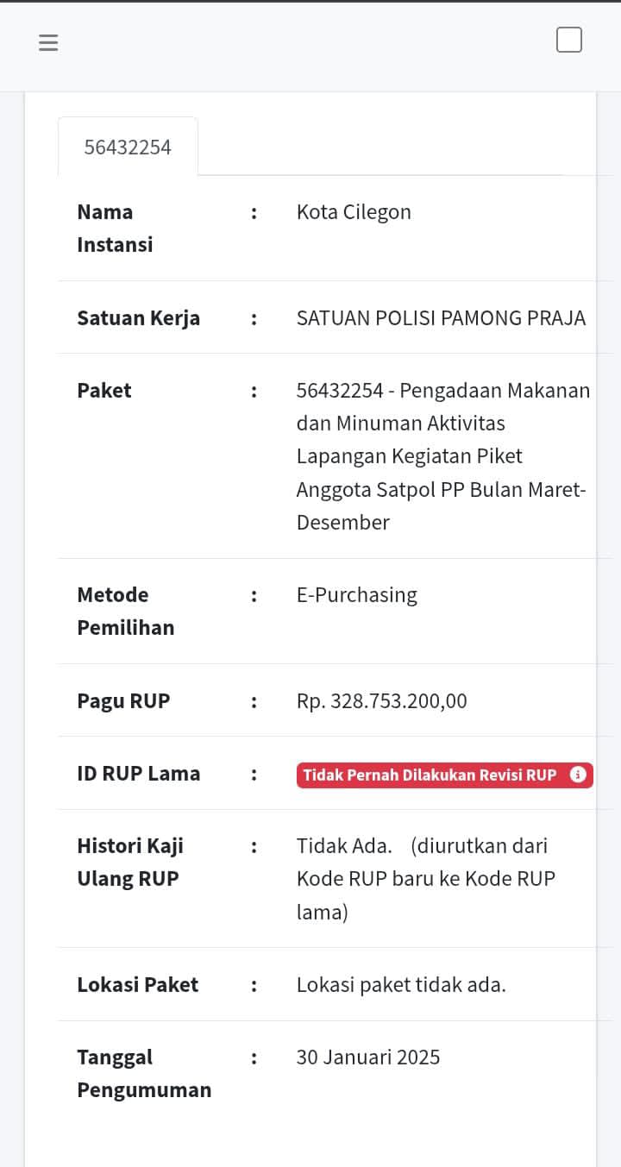Click the 'Pagu RUP' row label
621x1167 pixels.
coord(123,701)
